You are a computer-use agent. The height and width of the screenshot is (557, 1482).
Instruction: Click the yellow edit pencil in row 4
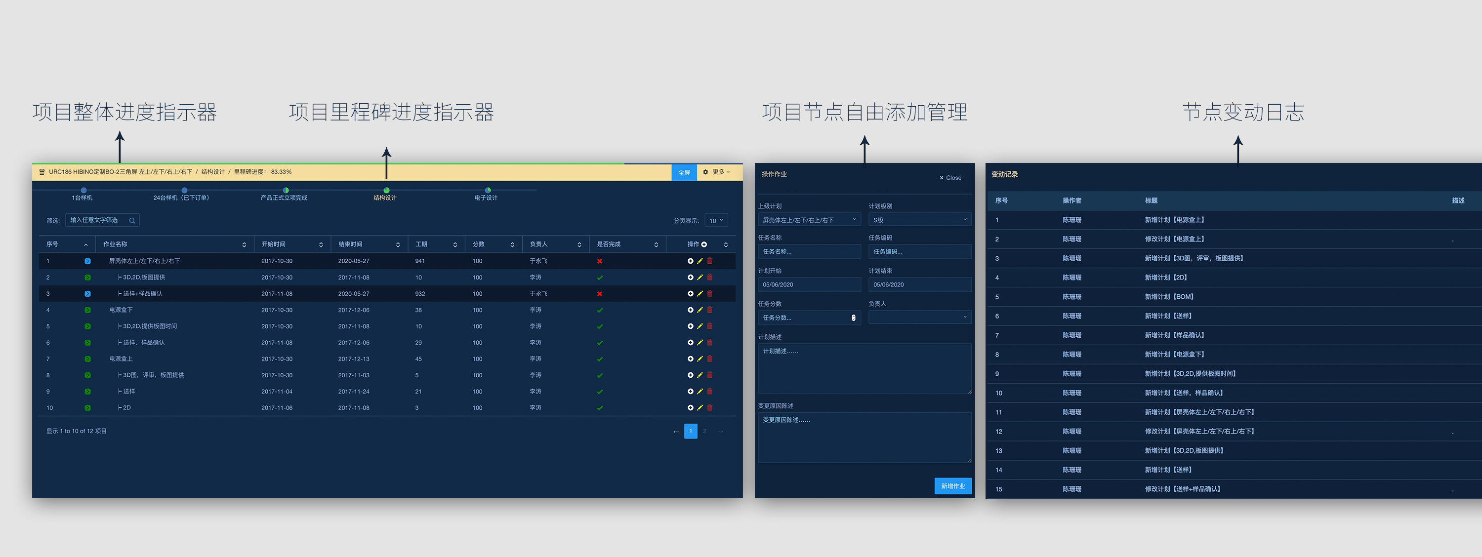(x=700, y=310)
